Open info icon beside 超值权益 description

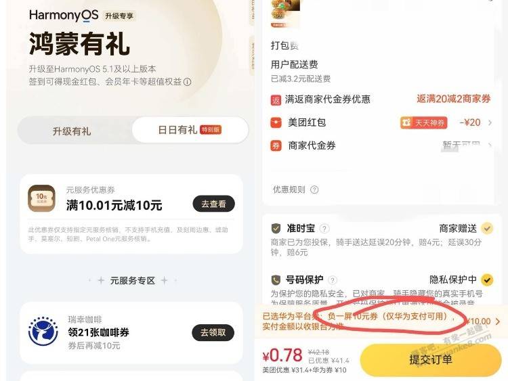tap(187, 82)
